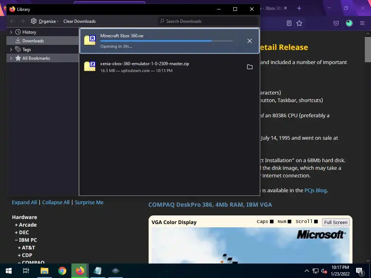Click Clear Downloads
This screenshot has height=278, width=371.
[x=79, y=21]
